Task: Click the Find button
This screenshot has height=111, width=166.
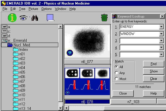Action: coord(154,64)
